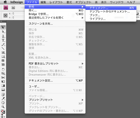Click the formatting affects container toggle
The image size is (140, 118).
pos(2,117)
